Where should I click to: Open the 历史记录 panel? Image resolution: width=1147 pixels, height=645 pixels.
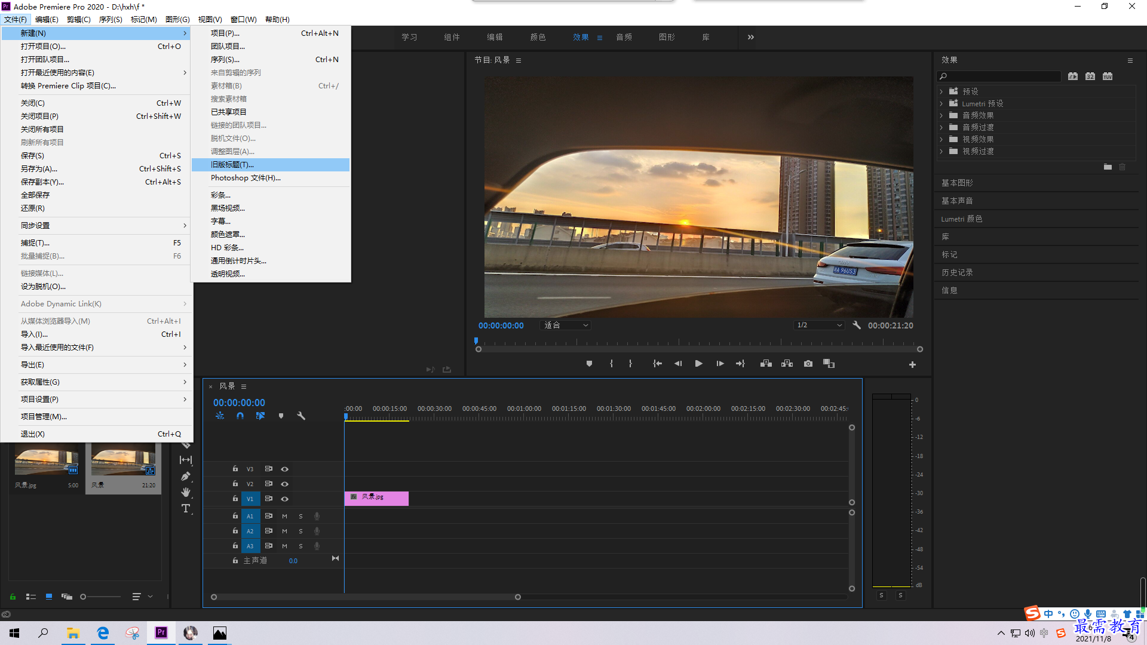click(x=957, y=272)
